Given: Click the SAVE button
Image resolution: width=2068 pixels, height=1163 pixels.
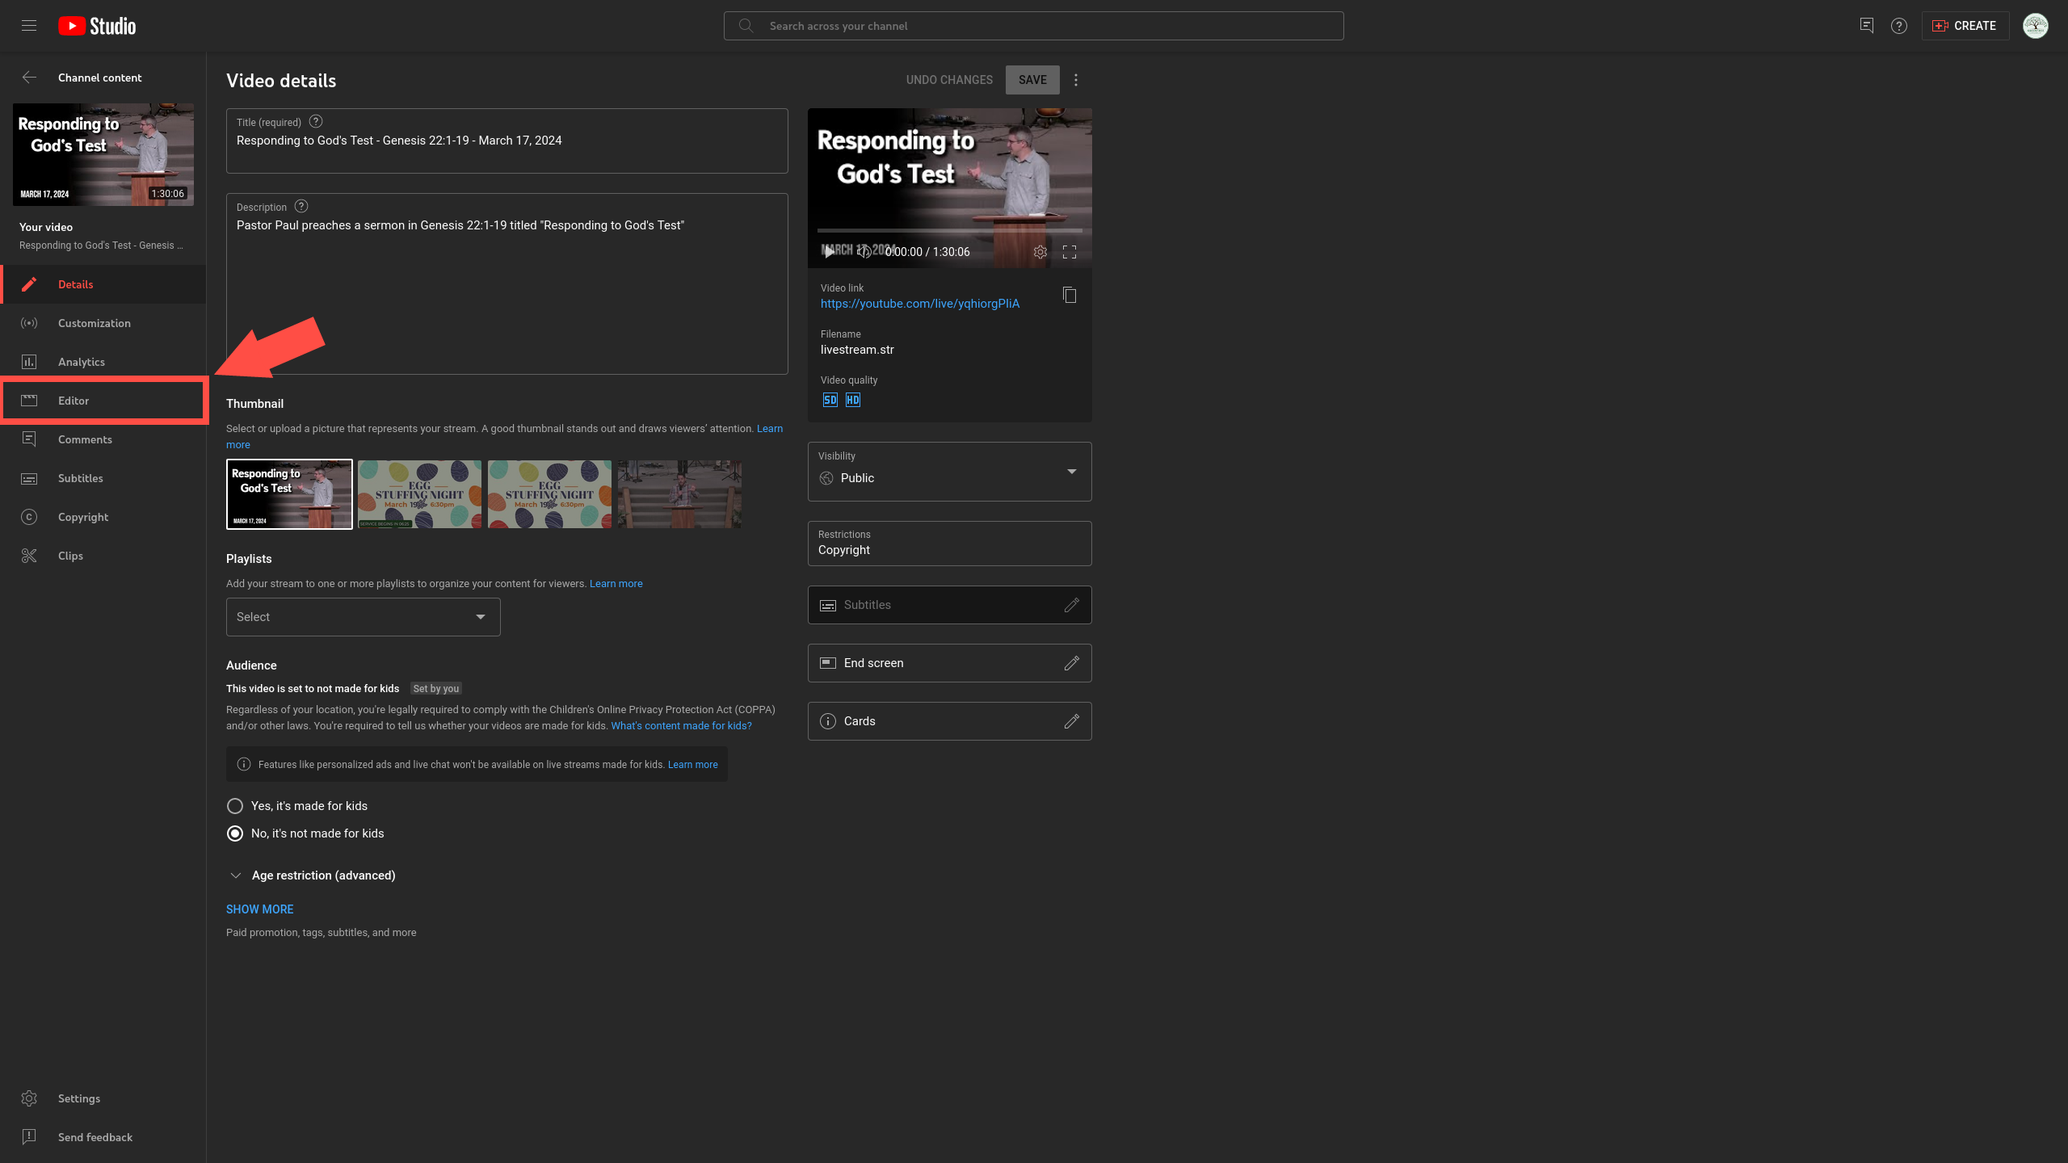Looking at the screenshot, I should 1032,79.
